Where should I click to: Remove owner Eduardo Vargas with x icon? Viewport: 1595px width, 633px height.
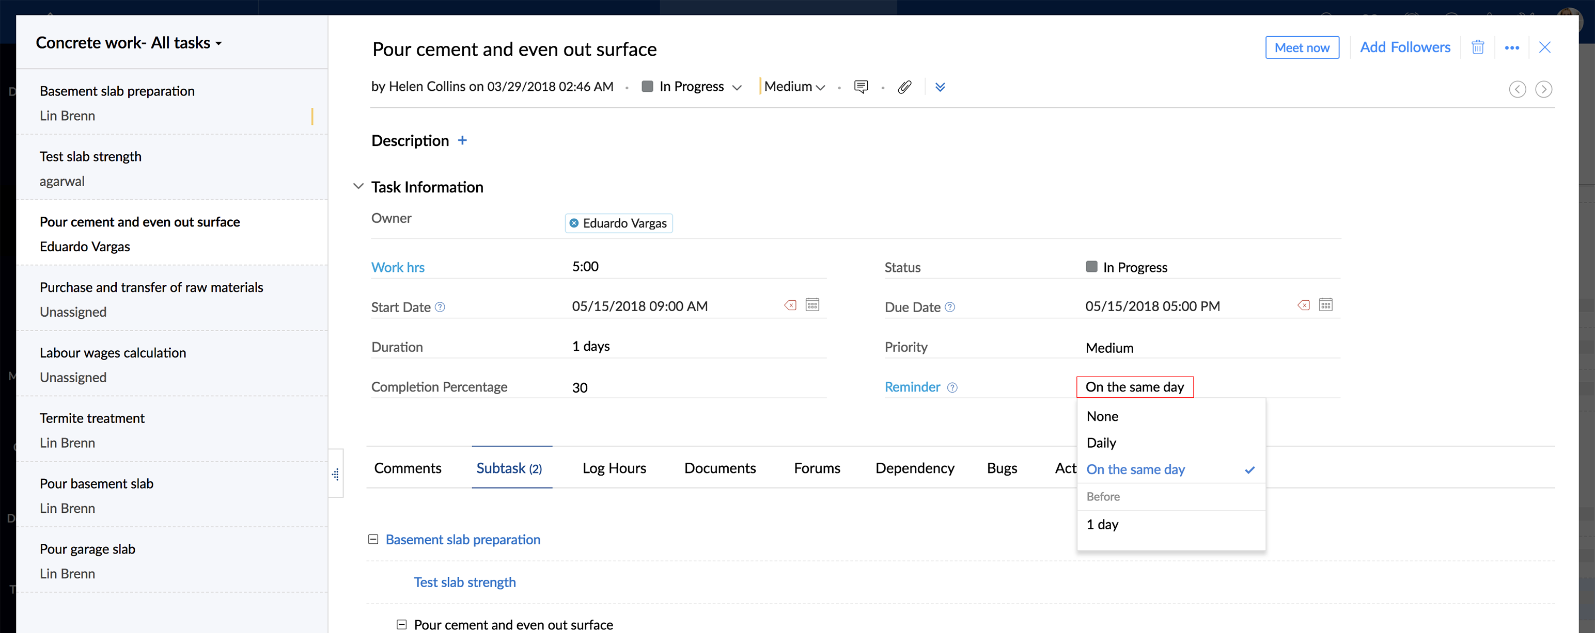574,223
